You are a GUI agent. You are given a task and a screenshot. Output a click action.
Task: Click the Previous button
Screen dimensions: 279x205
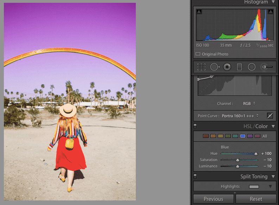click(214, 199)
